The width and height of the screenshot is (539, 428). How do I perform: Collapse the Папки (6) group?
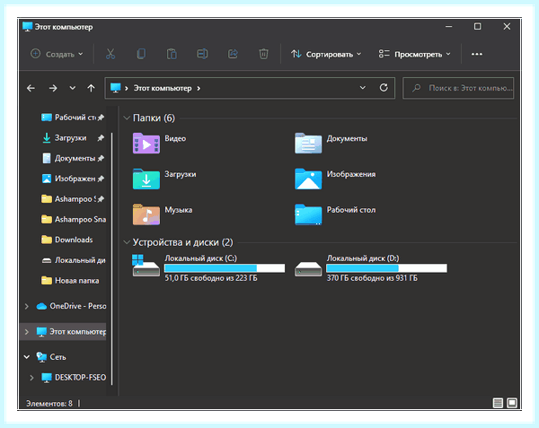126,118
